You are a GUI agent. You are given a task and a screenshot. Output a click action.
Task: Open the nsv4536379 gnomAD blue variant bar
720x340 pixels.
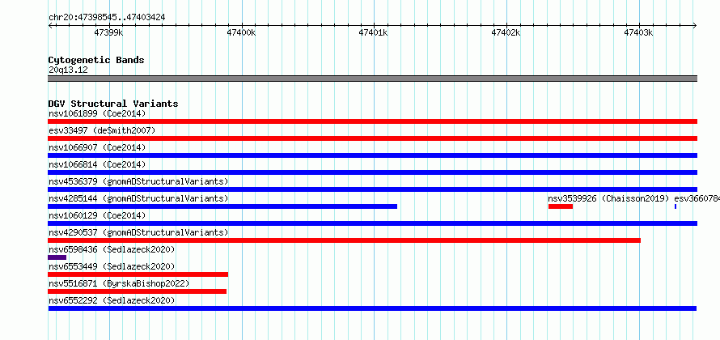click(372, 189)
